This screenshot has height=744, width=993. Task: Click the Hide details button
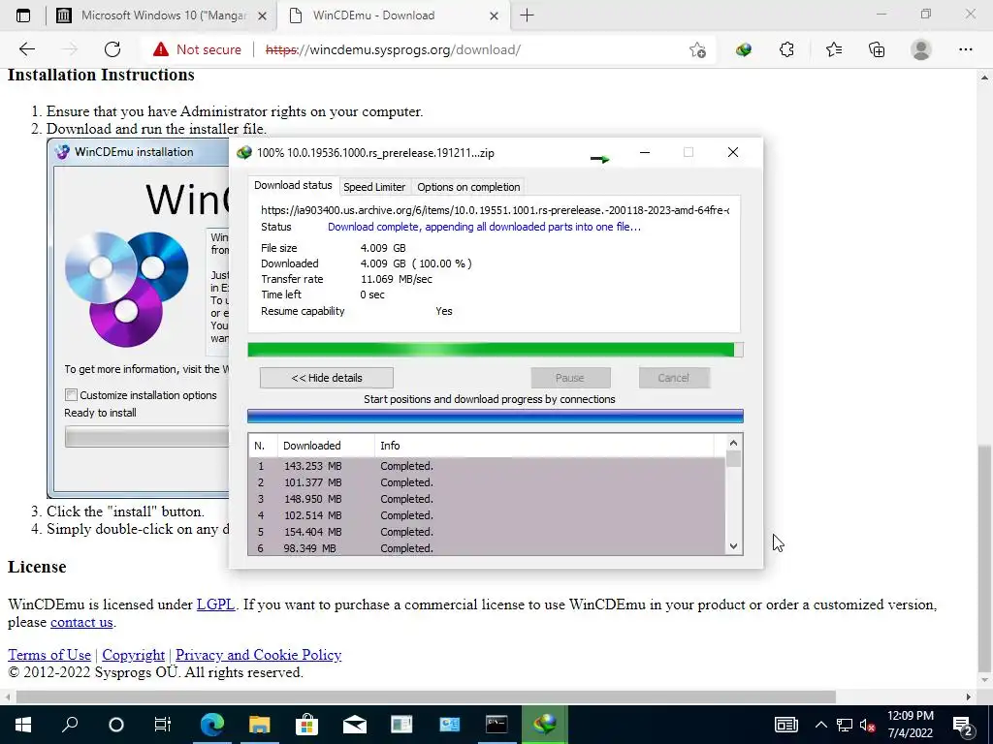pyautogui.click(x=327, y=378)
